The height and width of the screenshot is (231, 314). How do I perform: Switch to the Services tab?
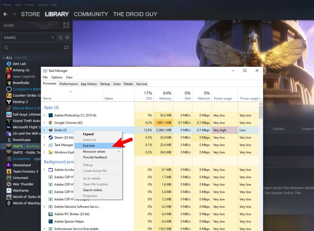click(142, 84)
